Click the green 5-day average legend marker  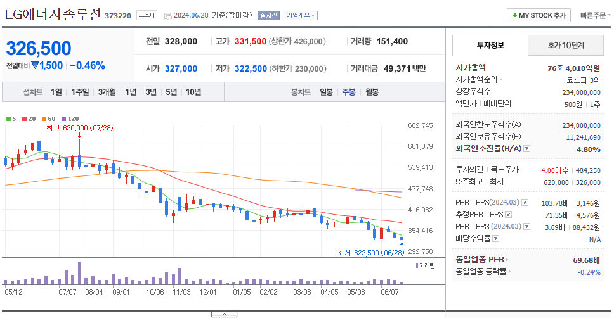(x=9, y=119)
